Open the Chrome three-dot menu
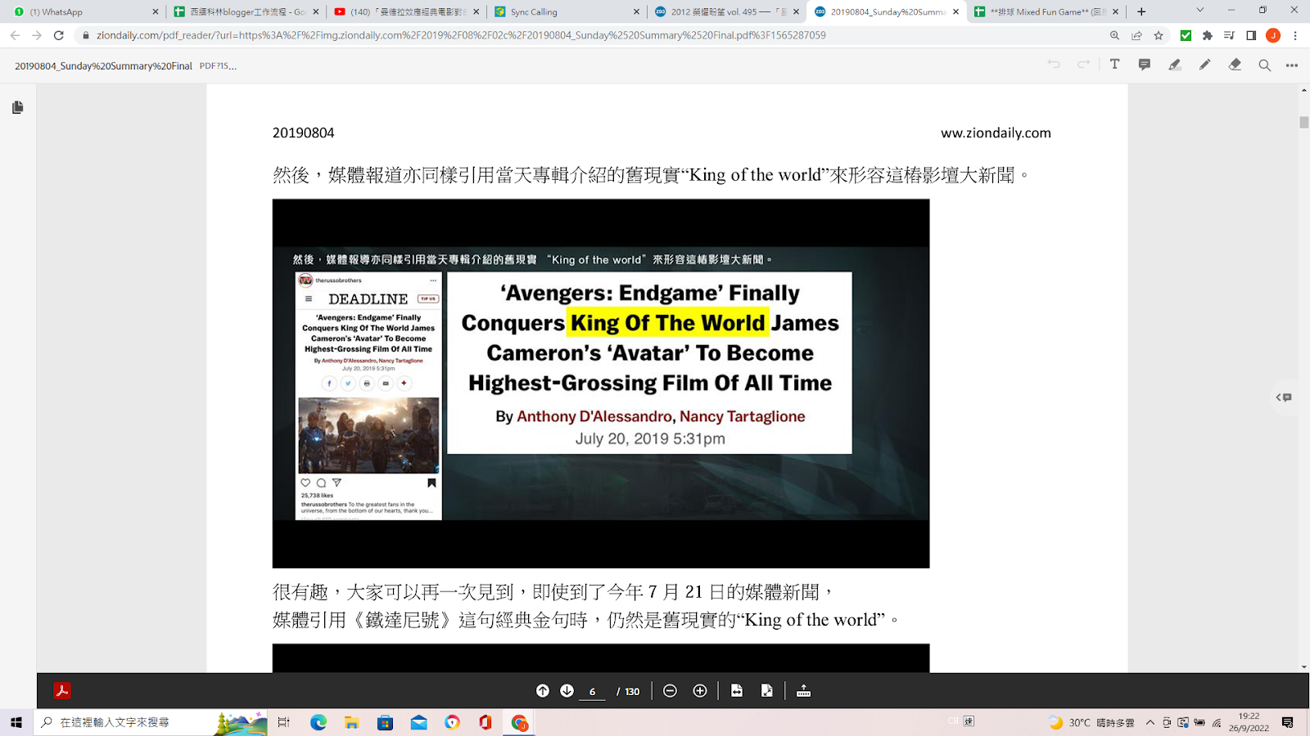Image resolution: width=1310 pixels, height=736 pixels. pyautogui.click(x=1294, y=35)
